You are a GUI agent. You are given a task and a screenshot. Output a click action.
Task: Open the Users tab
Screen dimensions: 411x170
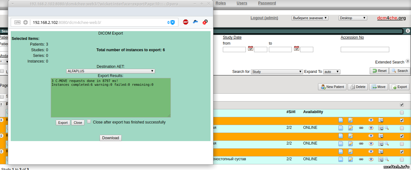242,3
